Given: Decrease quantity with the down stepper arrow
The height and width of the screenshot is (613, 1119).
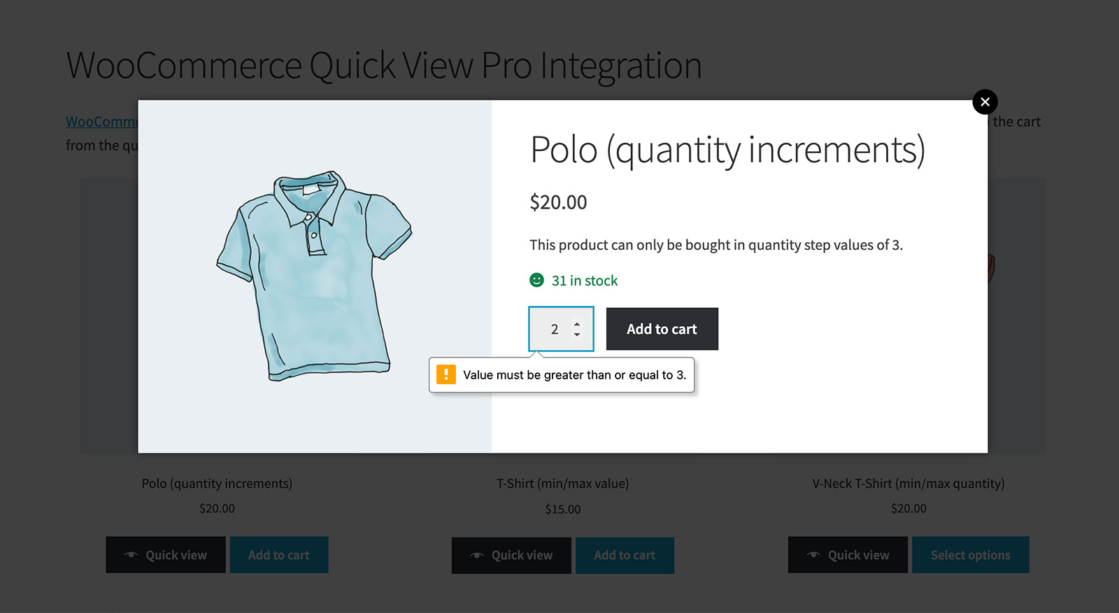Looking at the screenshot, I should coord(577,334).
